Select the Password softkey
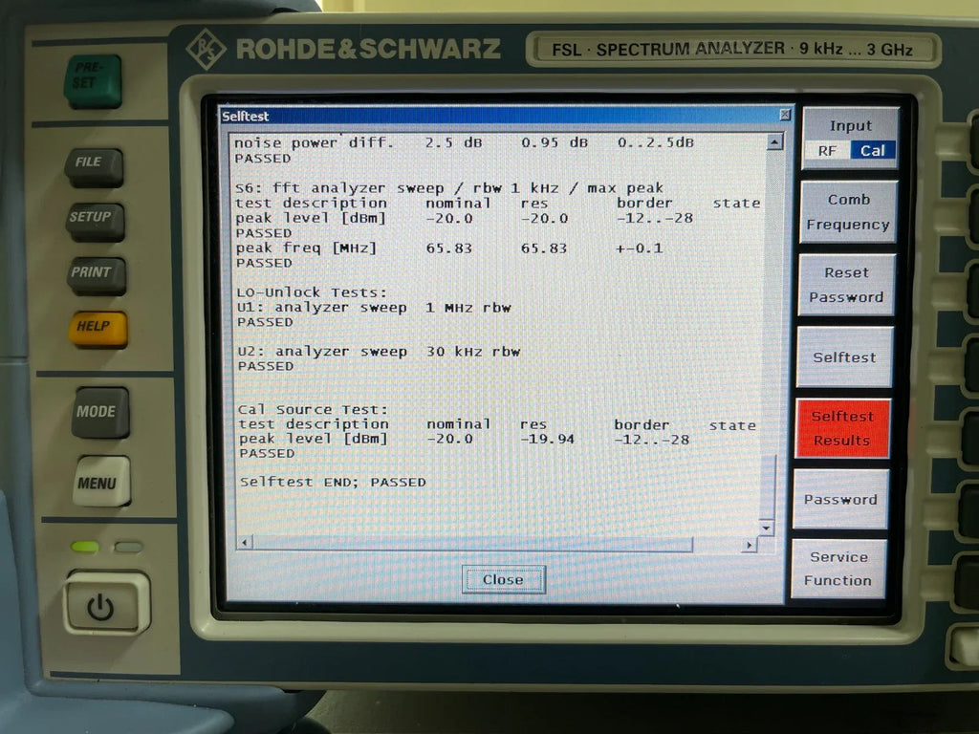979x734 pixels. point(840,499)
